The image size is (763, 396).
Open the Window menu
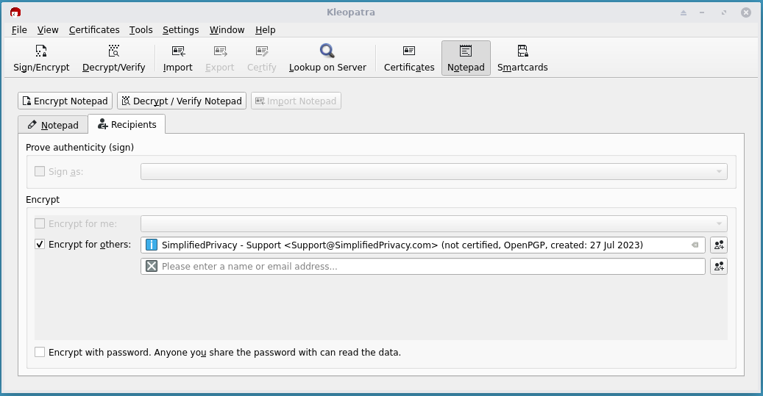point(227,29)
